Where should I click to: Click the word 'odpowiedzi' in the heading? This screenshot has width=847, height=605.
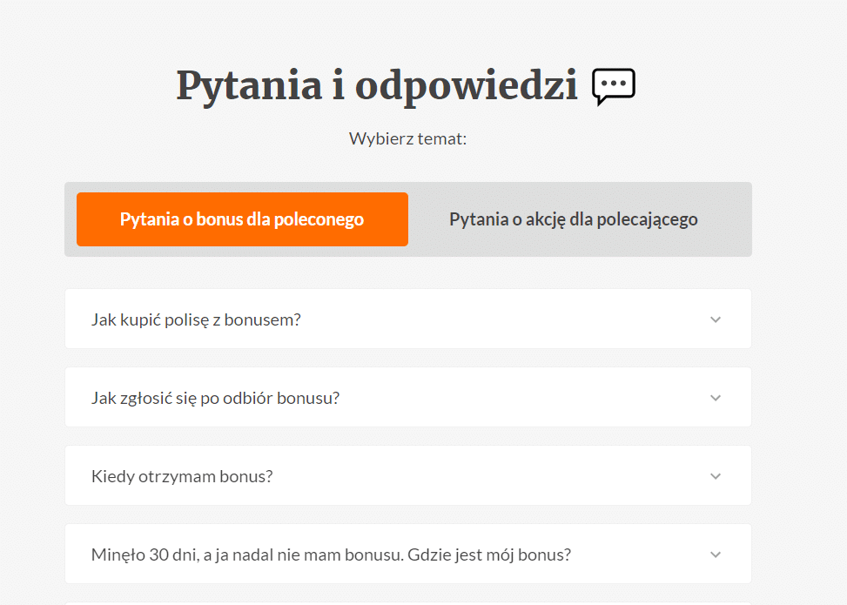click(467, 86)
